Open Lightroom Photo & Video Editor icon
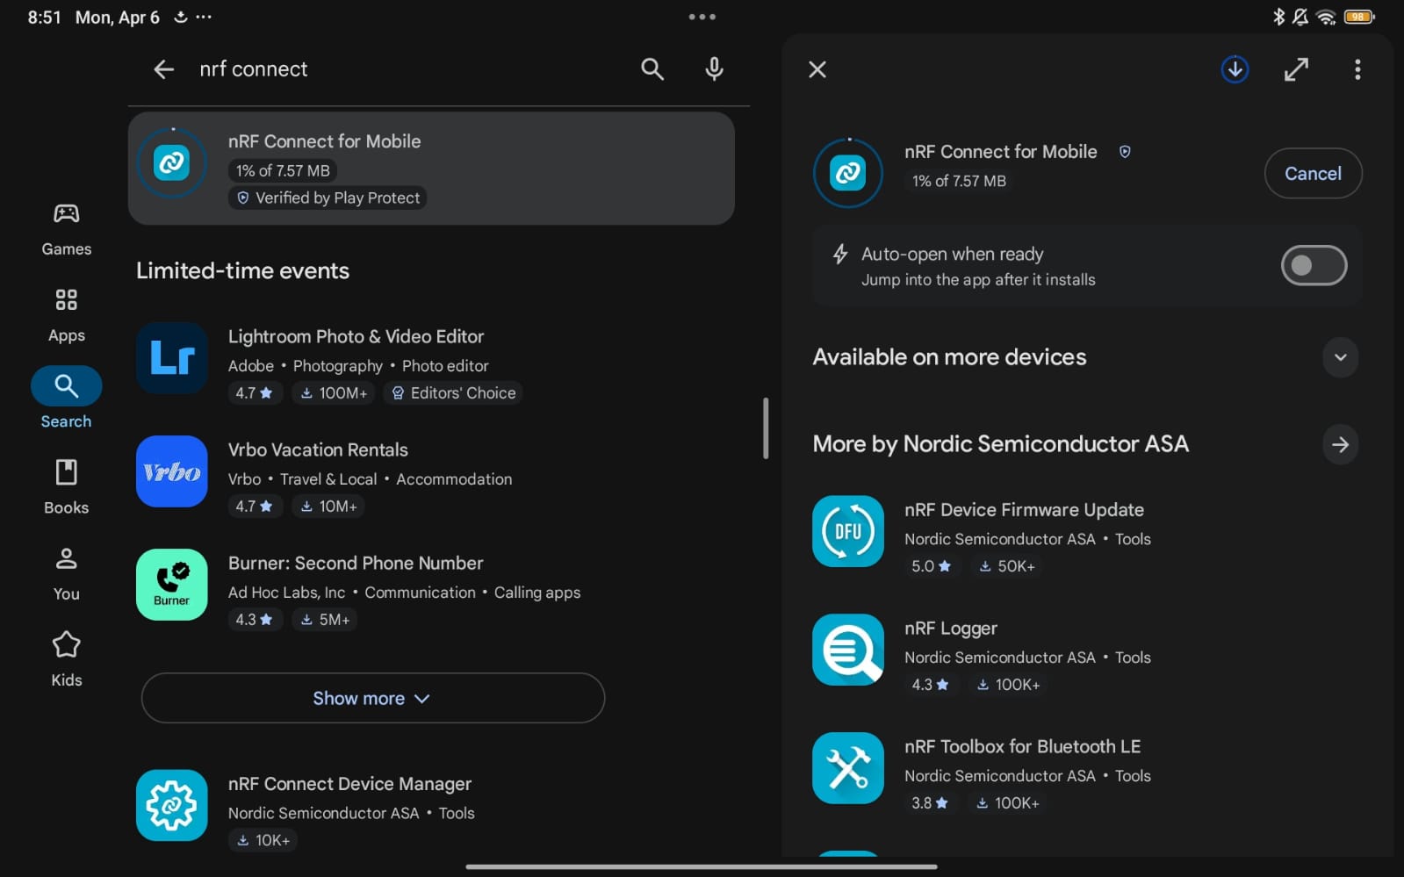Screen dimensions: 1404x877 (x=172, y=358)
